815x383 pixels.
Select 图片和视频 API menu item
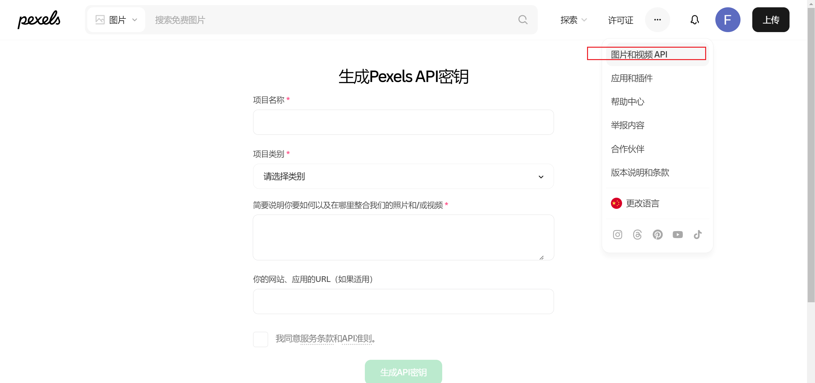pyautogui.click(x=658, y=54)
